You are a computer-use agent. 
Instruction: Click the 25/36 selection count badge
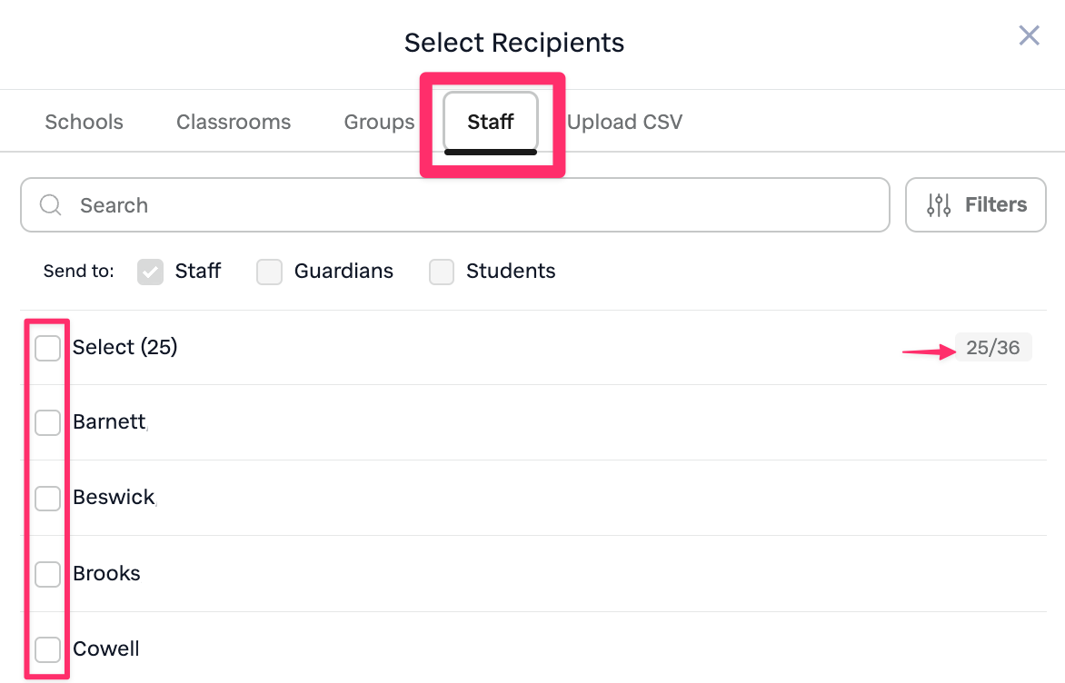(x=992, y=348)
